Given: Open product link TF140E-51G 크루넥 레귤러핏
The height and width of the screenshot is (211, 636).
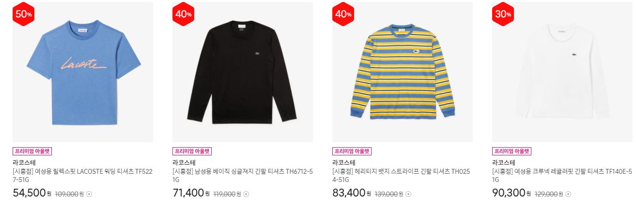Looking at the screenshot, I should (x=562, y=175).
